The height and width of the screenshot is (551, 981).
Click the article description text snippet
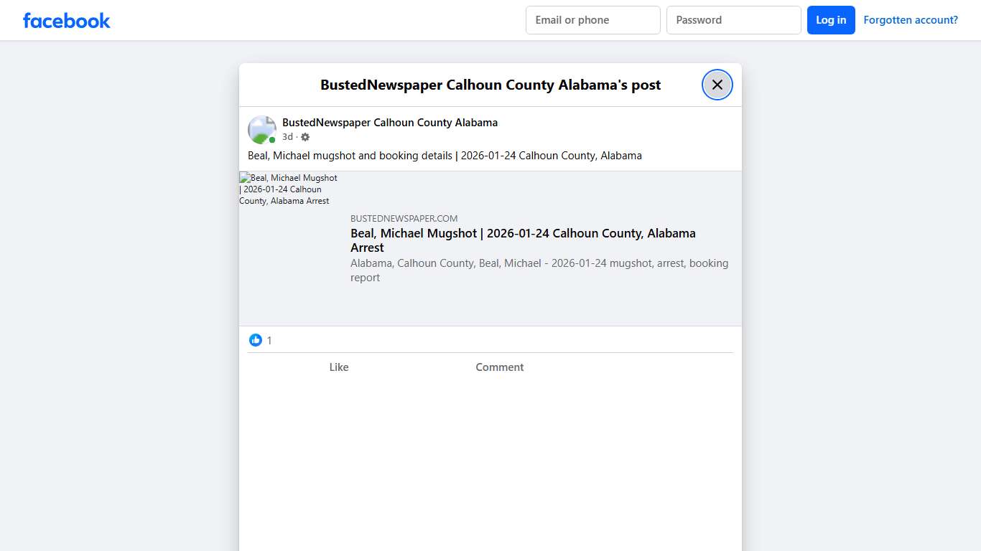tap(539, 270)
